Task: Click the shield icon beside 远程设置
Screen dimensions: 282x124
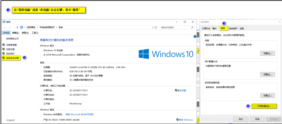Action: [x=3, y=49]
